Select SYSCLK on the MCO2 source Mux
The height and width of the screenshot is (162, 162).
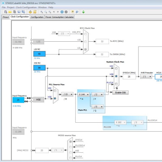pos(70,142)
